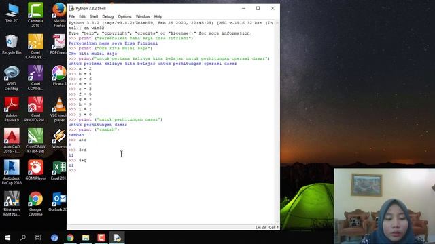Open the Shell menu
The height and width of the screenshot is (244, 435).
[x=94, y=16]
